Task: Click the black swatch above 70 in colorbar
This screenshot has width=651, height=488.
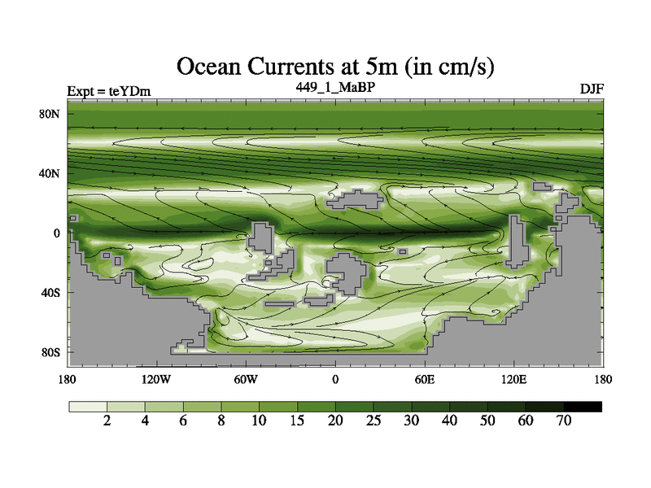Action: coord(583,406)
